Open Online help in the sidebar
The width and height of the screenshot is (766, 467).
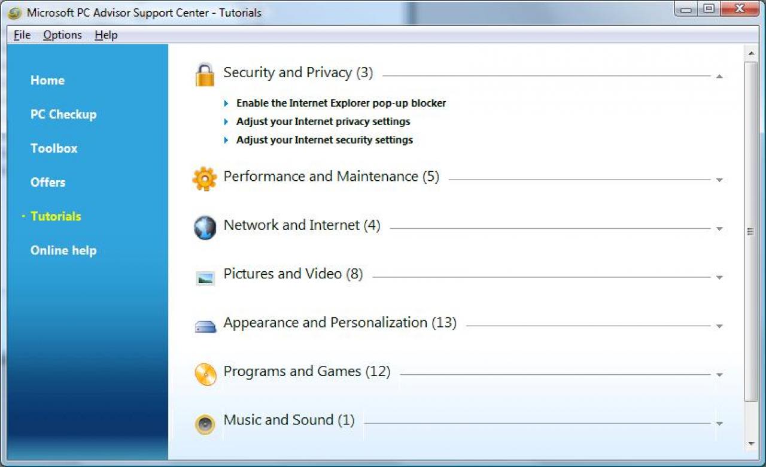pos(63,251)
